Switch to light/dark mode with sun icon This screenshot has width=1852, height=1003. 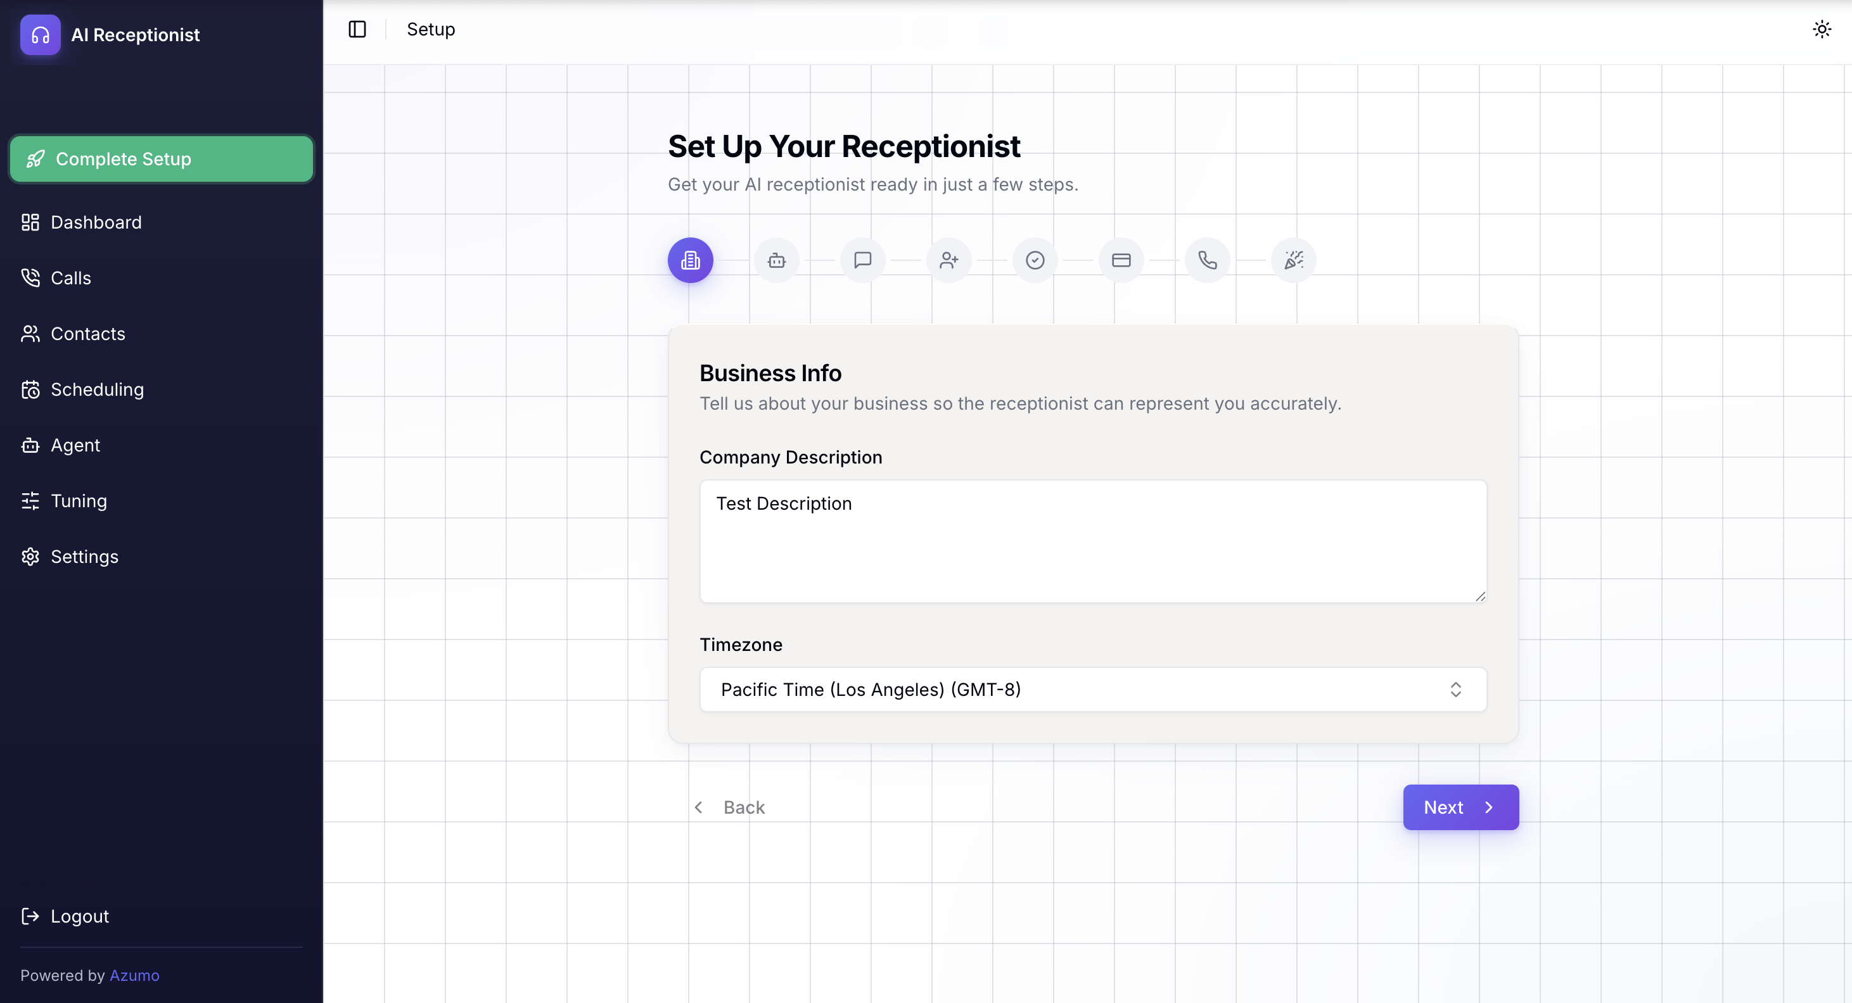click(1822, 28)
